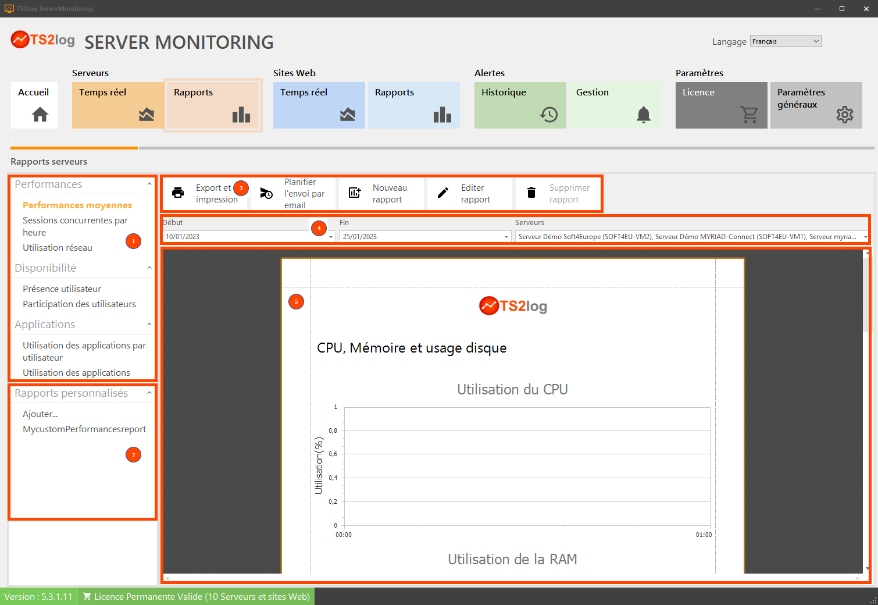Open Performances moyennes report

point(77,205)
